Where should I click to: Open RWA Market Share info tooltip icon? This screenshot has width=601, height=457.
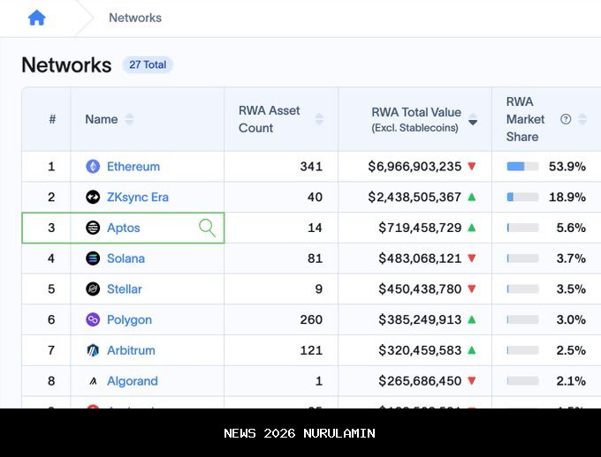566,119
